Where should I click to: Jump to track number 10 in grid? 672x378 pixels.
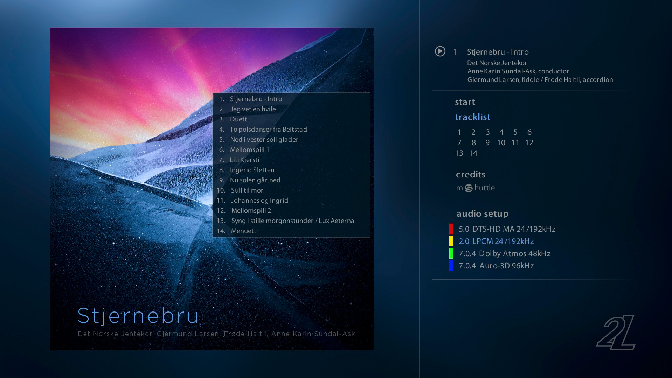coord(501,143)
